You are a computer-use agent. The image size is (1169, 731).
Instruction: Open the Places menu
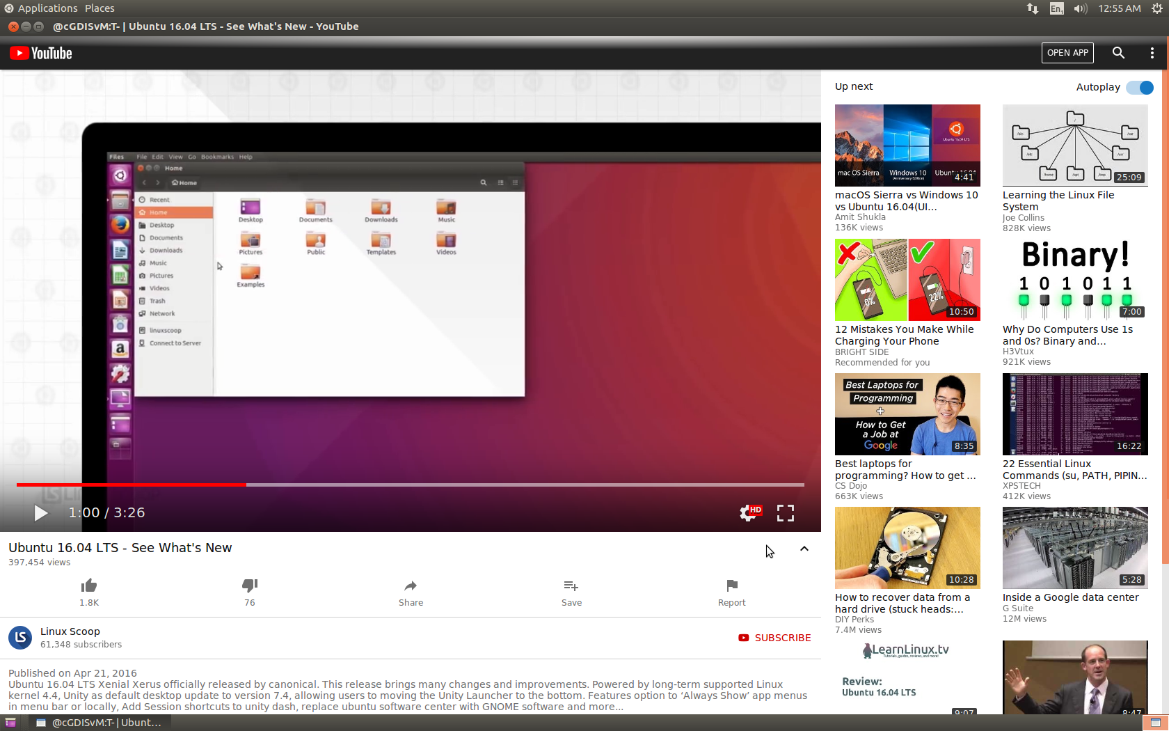point(100,8)
